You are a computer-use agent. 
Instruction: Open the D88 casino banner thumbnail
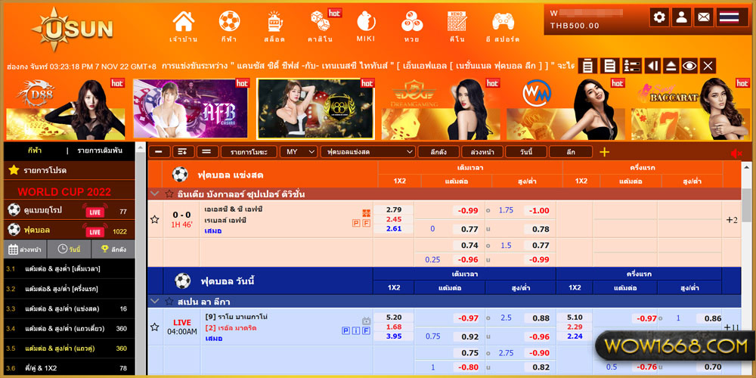point(66,109)
